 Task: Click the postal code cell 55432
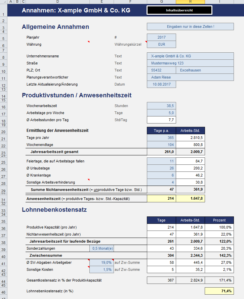coord(161,70)
